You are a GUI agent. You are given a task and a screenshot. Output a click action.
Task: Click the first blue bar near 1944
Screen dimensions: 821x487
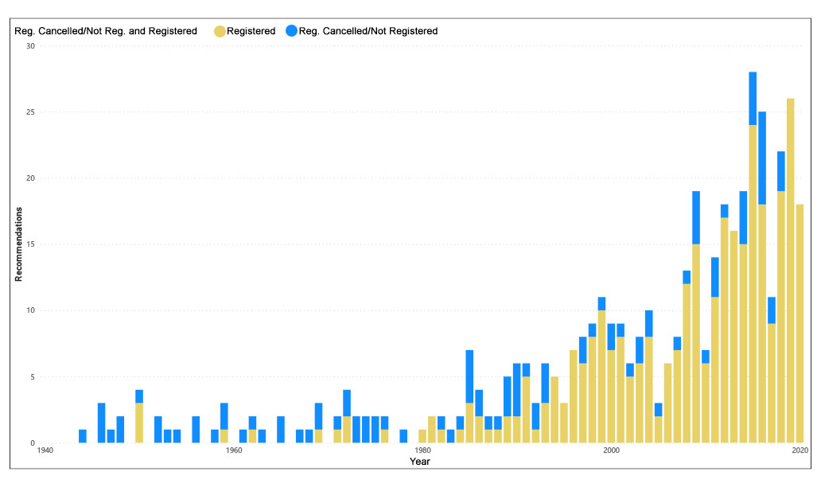point(83,436)
